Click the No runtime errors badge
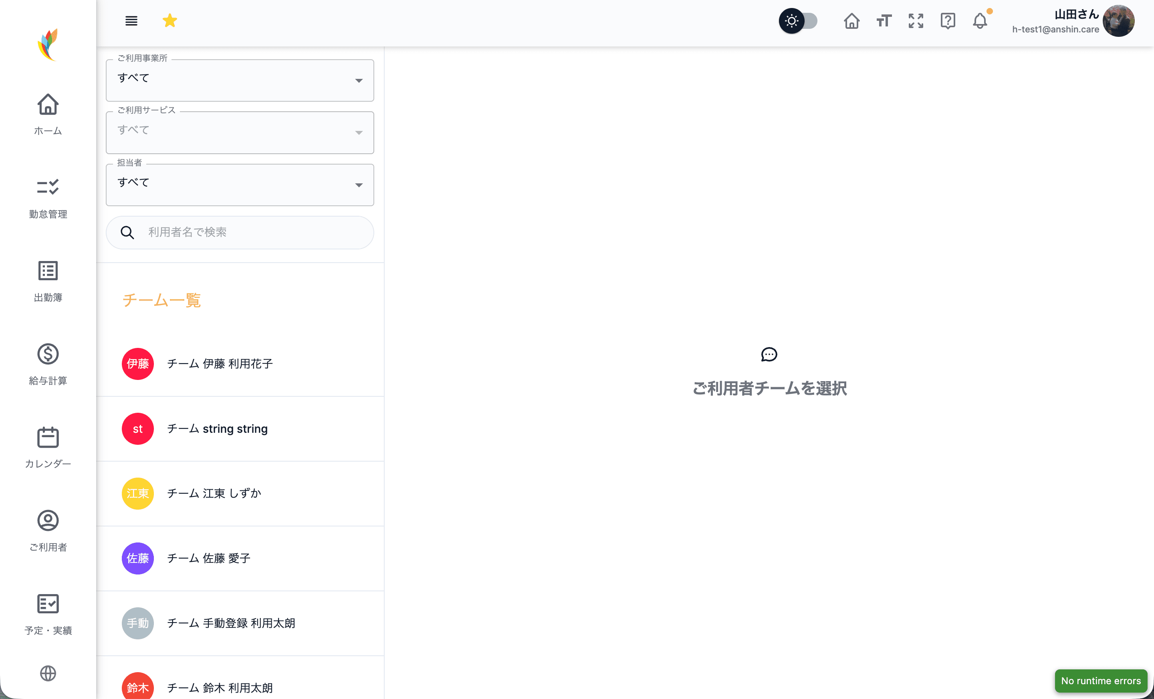The width and height of the screenshot is (1154, 699). pos(1101,681)
